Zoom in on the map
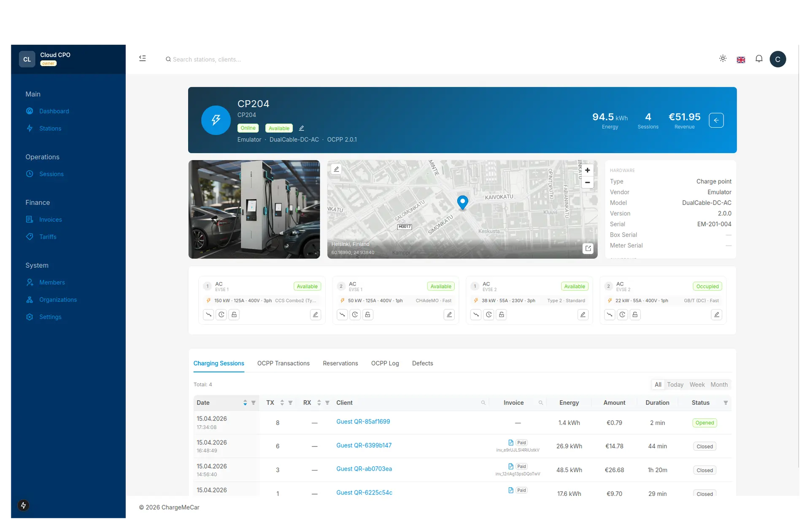Screen dimensions: 810x530 (587, 170)
